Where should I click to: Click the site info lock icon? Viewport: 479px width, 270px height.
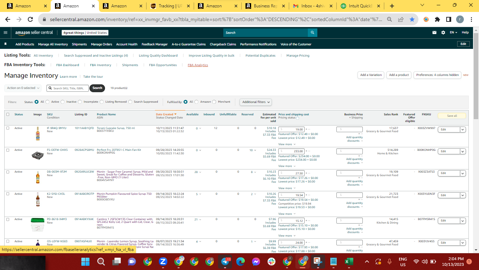coord(45,20)
